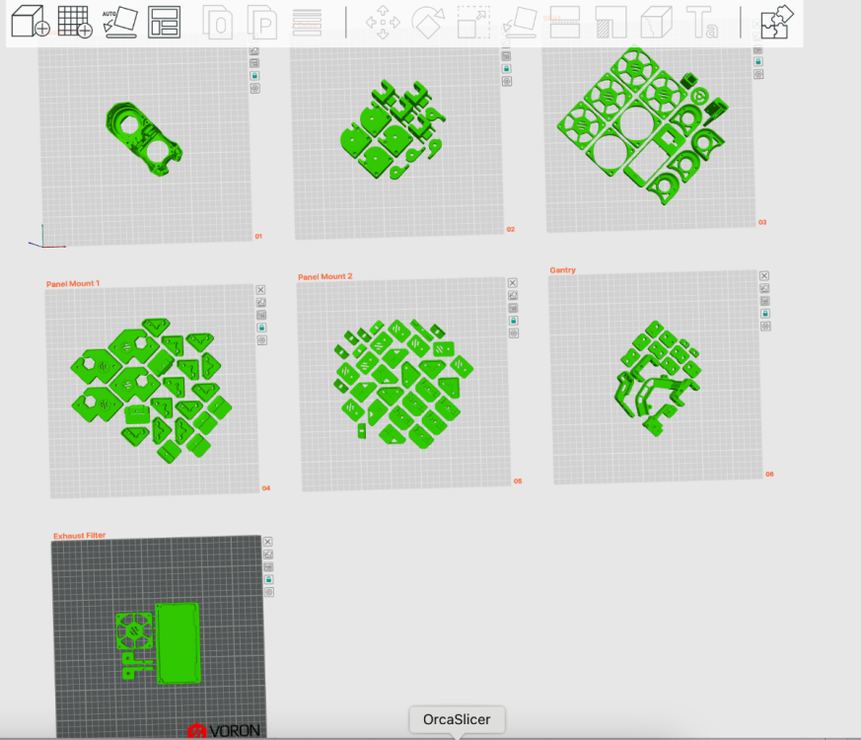Open plate settings for Panel Mount 1

click(x=262, y=340)
